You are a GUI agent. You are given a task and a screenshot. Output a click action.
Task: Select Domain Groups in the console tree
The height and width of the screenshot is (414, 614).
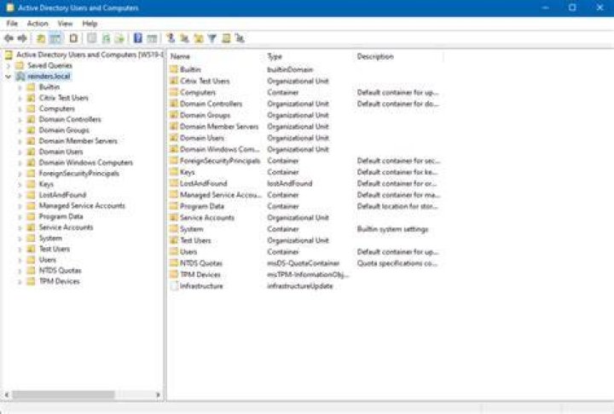64,130
